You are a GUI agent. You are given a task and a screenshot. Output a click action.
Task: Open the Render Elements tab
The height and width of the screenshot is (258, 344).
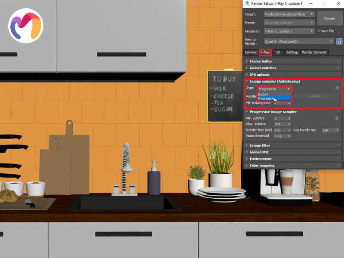[314, 52]
